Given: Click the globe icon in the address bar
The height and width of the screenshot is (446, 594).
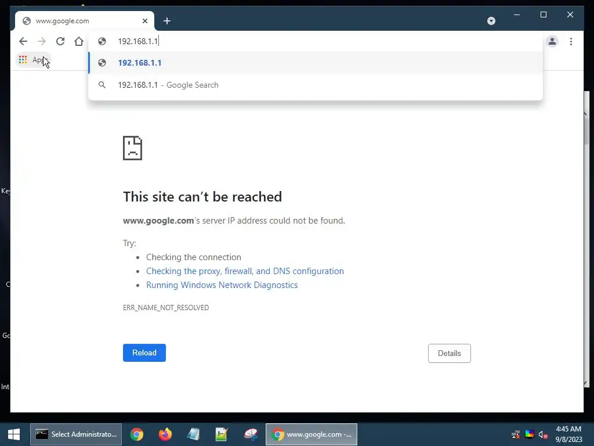Looking at the screenshot, I should [102, 41].
